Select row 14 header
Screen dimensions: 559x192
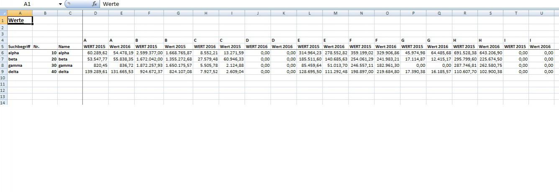point(3,103)
